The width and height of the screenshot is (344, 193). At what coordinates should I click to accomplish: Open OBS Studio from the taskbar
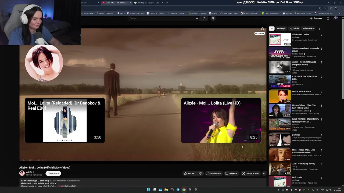click(x=172, y=190)
